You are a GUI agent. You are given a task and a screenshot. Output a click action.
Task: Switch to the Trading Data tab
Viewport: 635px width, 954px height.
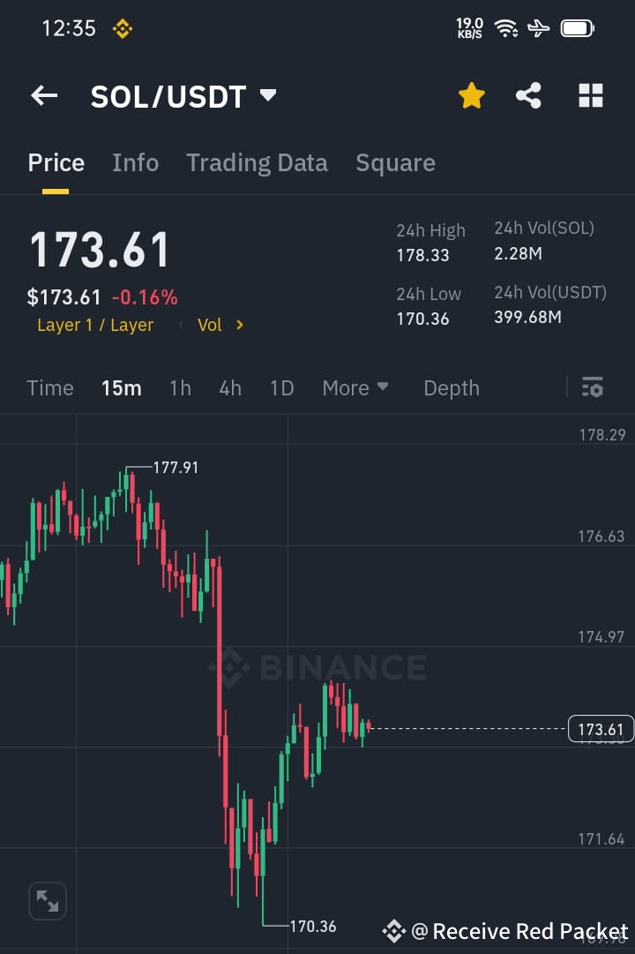pos(257,162)
